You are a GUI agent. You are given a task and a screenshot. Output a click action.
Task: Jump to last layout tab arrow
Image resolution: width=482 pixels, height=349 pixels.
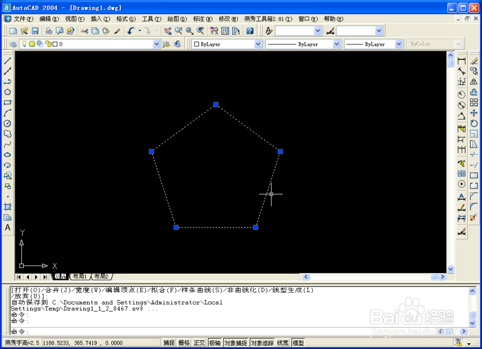click(x=45, y=277)
